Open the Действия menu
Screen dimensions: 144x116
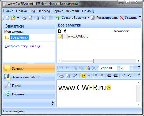73,11
